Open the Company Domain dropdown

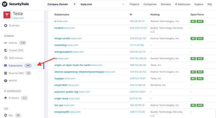tap(60, 4)
